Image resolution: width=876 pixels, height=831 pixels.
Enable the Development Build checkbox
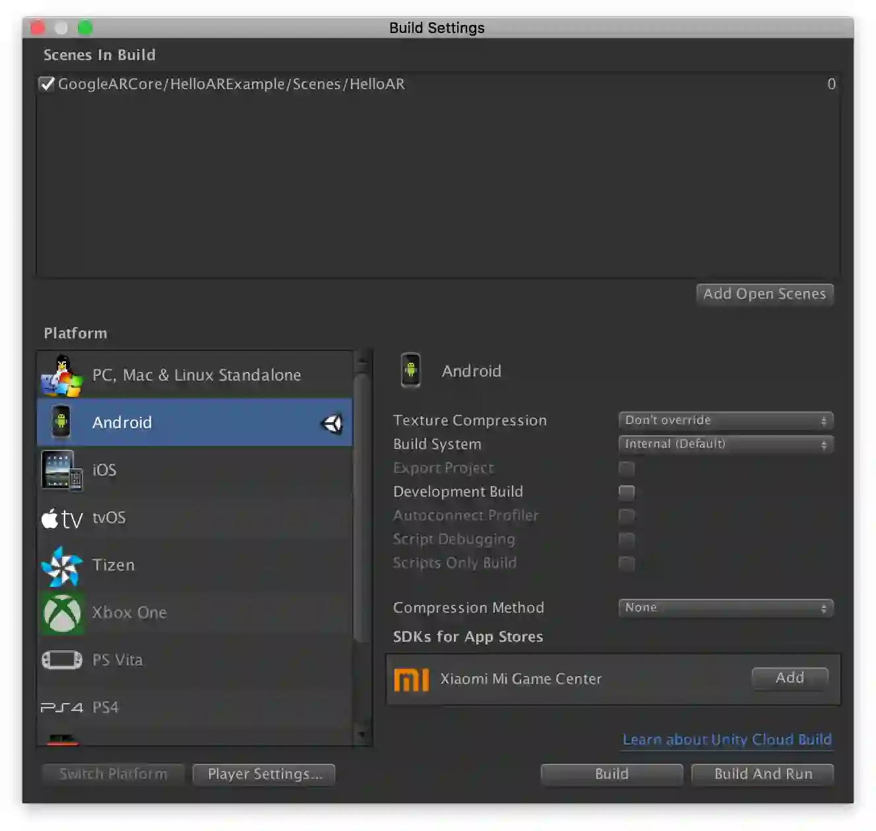pyautogui.click(x=627, y=492)
